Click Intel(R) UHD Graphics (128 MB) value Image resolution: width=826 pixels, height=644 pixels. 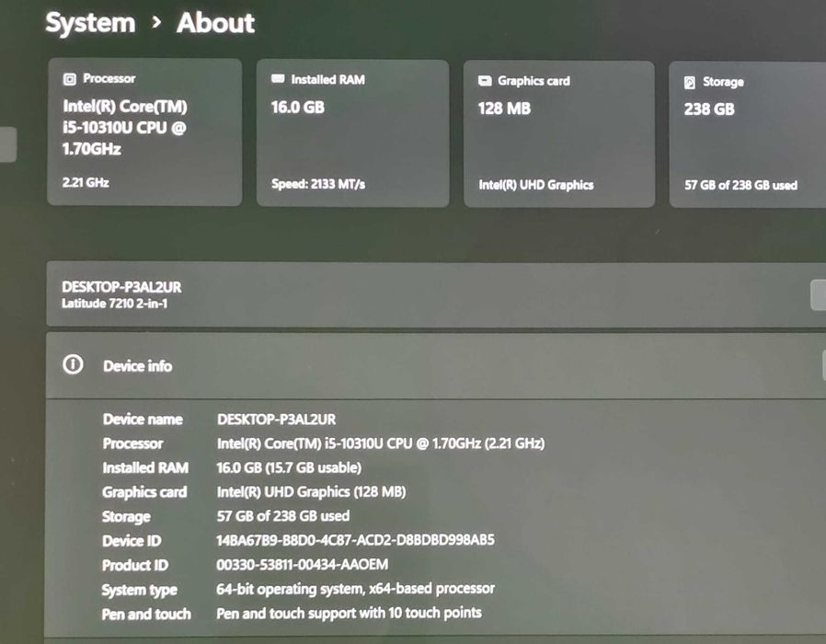coord(311,491)
